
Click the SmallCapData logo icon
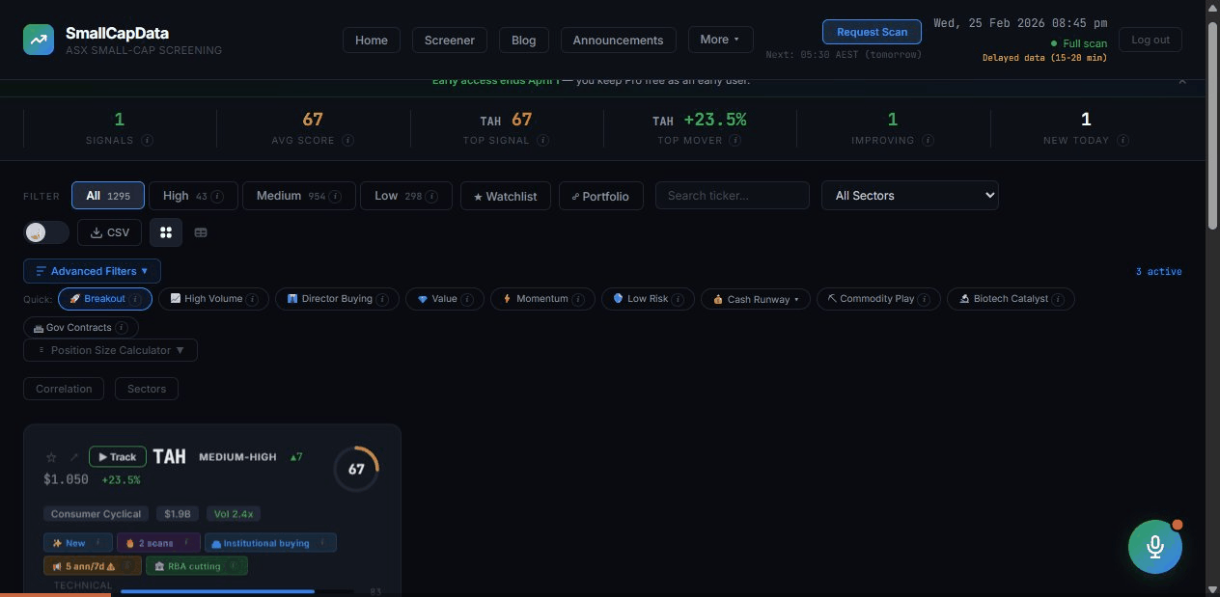39,40
